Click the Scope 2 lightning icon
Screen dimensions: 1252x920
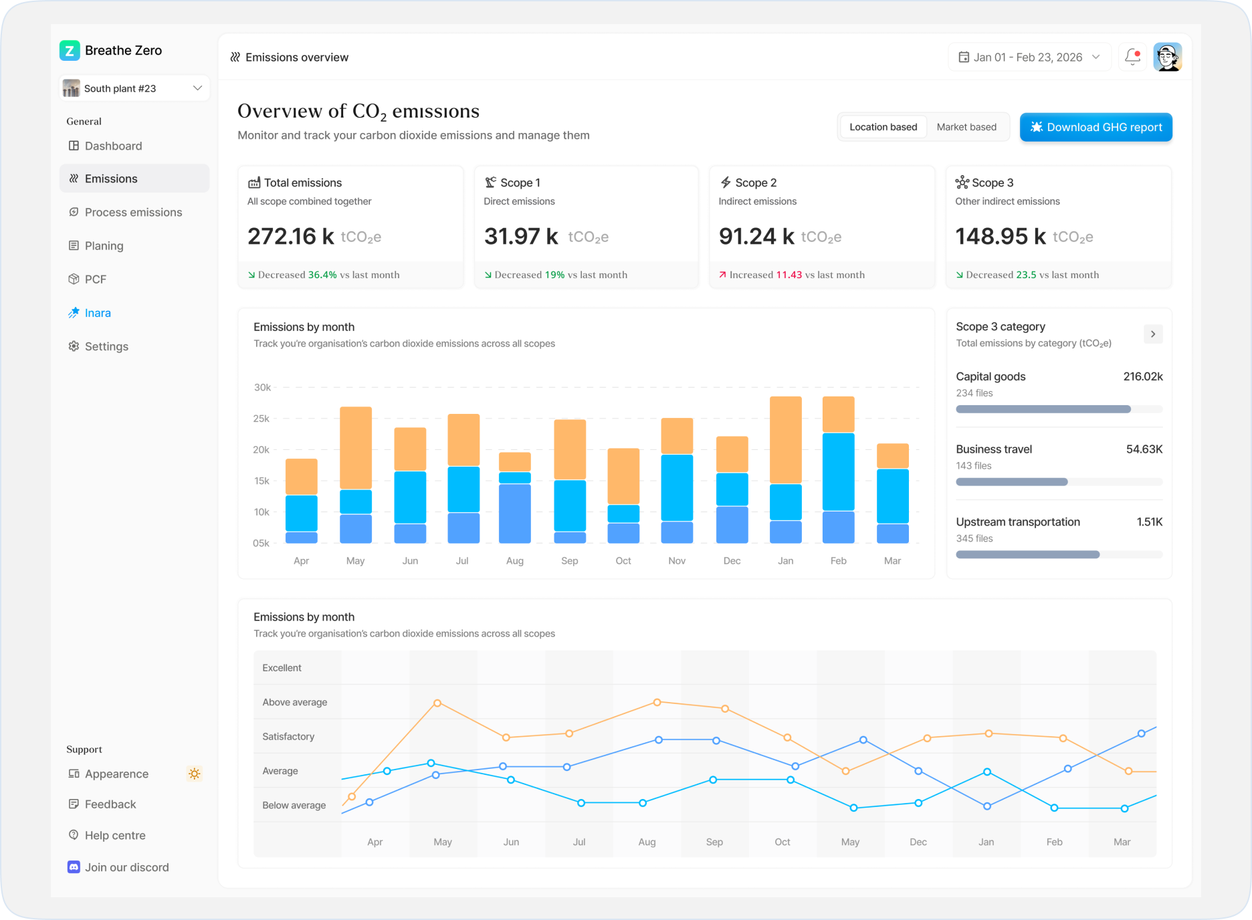pyautogui.click(x=726, y=183)
